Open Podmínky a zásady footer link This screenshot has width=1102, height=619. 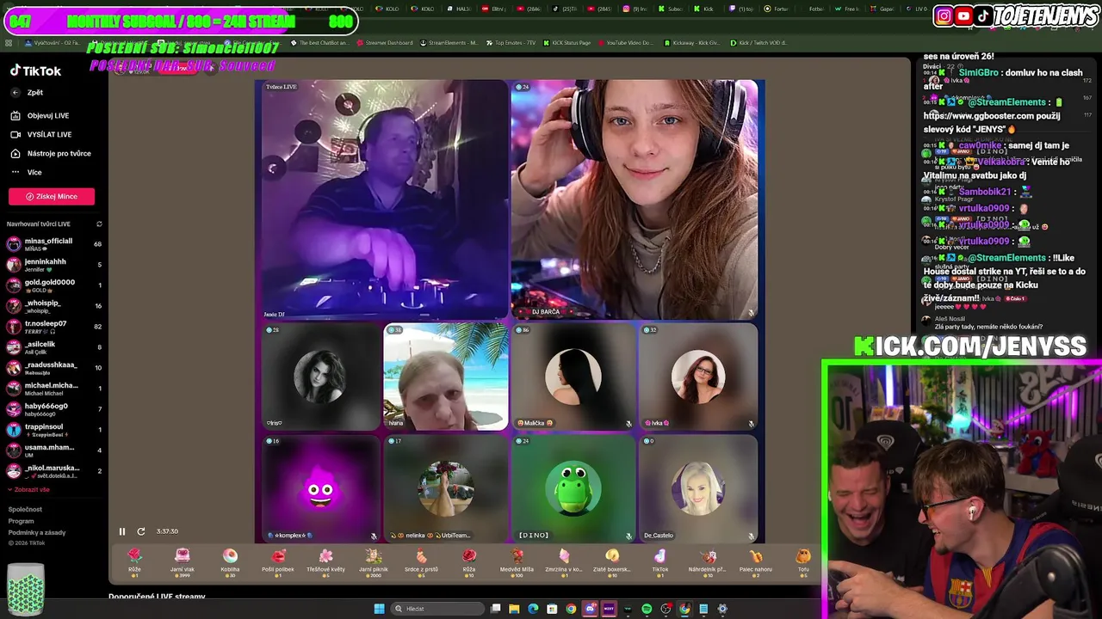click(x=37, y=532)
